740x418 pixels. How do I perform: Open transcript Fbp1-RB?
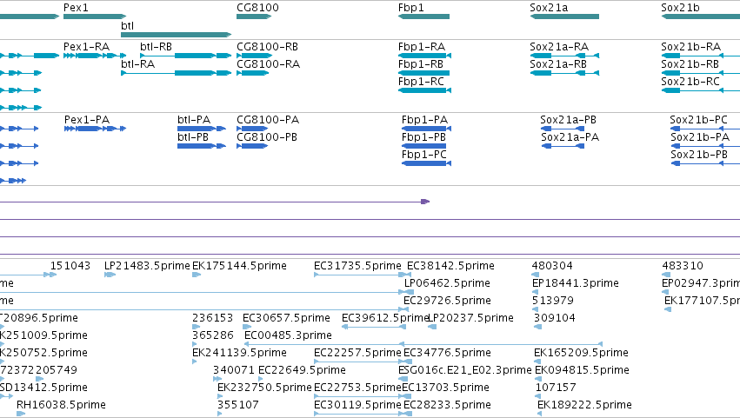[421, 63]
